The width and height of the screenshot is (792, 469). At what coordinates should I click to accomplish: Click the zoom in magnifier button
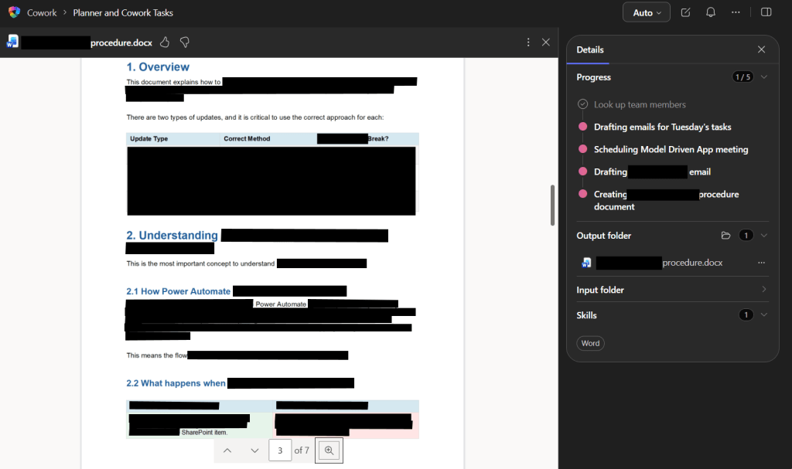click(329, 450)
